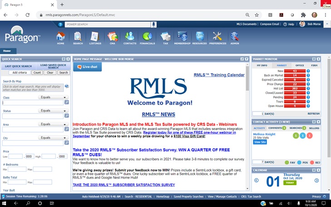Select Last Quick Search tab
Image resolution: width=331 pixels, height=207 pixels.
[x=18, y=66]
